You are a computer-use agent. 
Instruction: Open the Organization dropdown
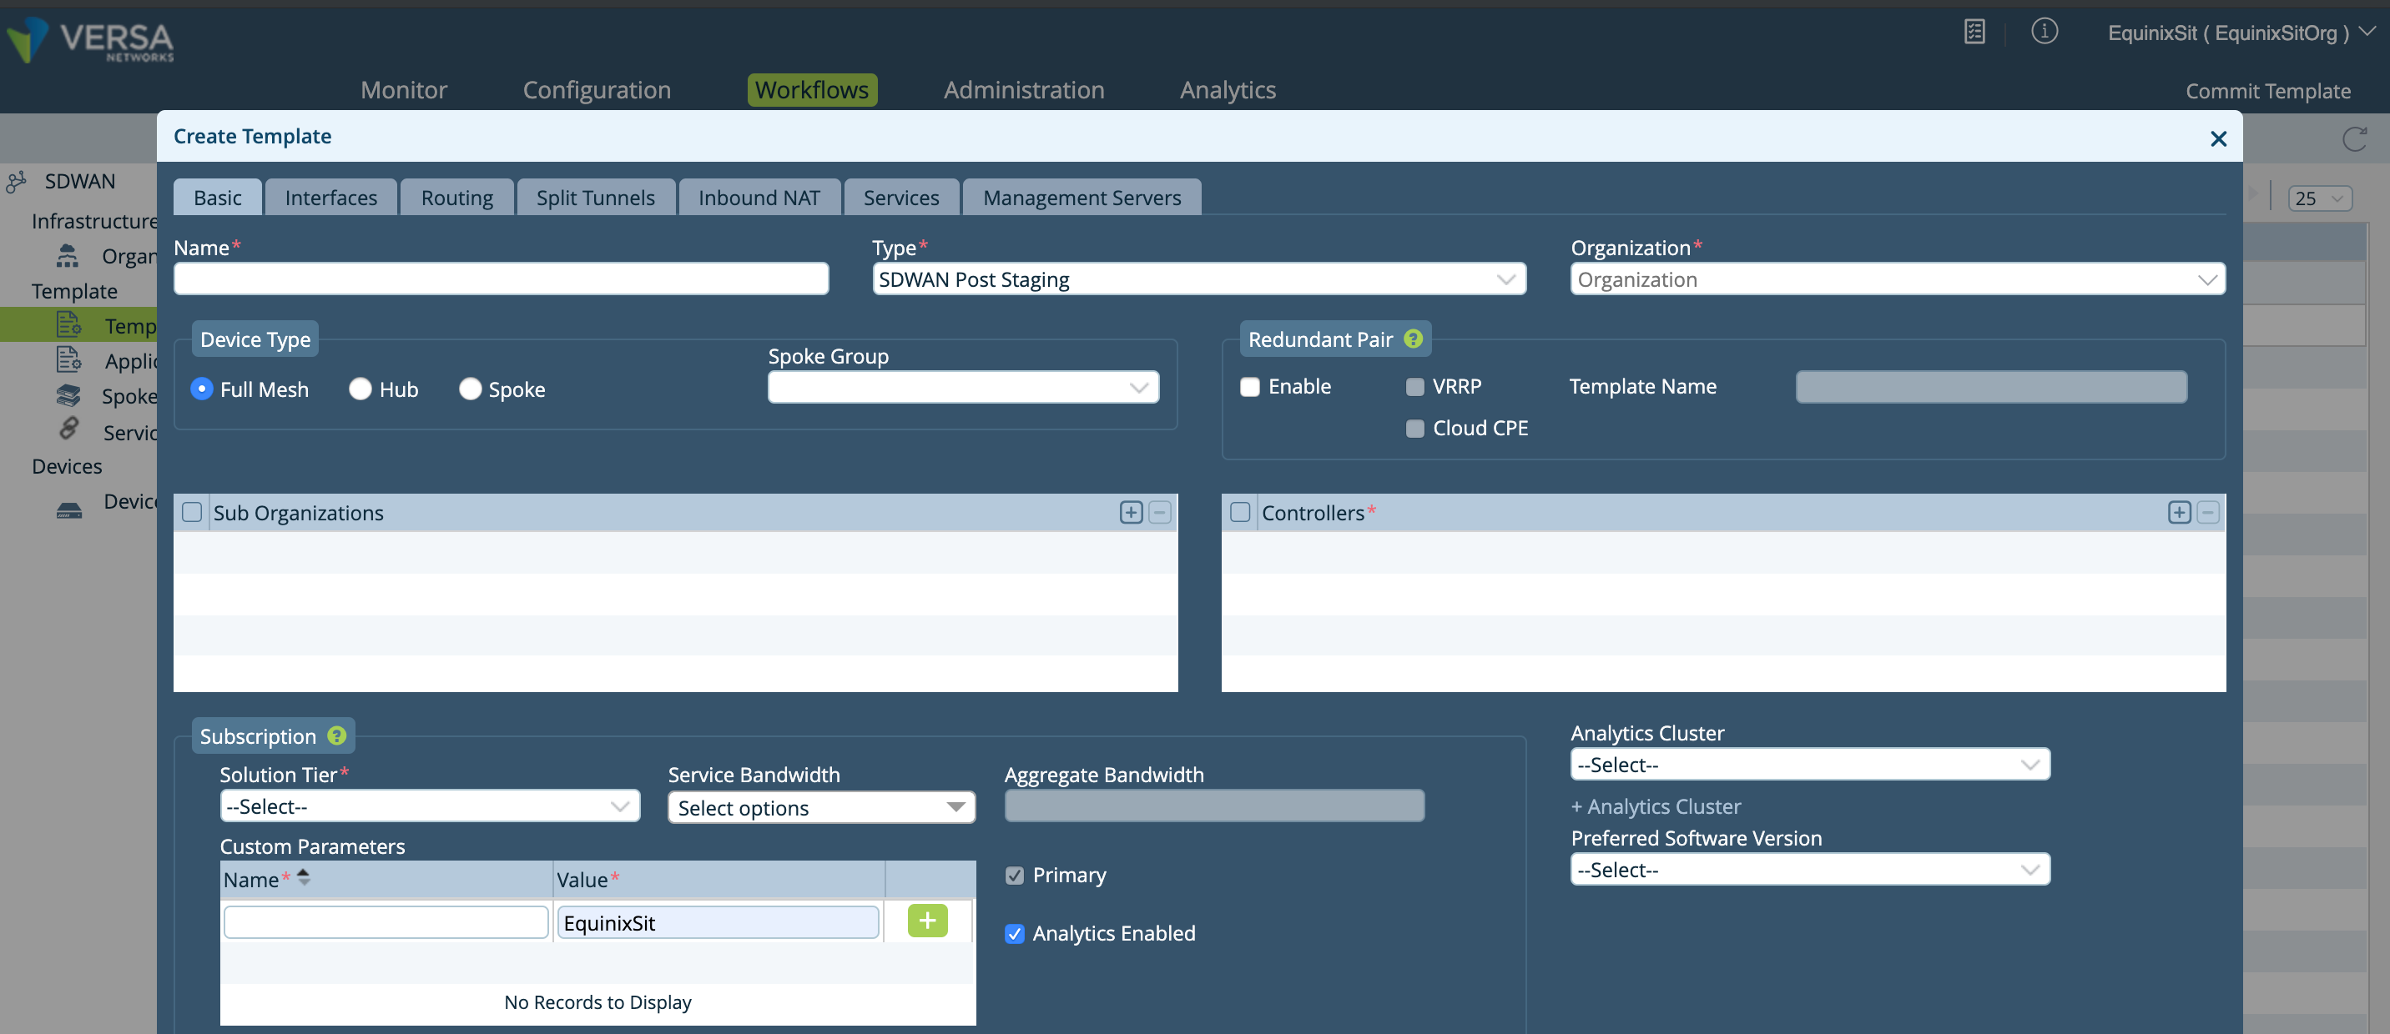pyautogui.click(x=1898, y=279)
